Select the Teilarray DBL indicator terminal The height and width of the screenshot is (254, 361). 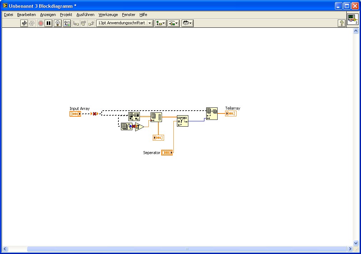click(231, 113)
